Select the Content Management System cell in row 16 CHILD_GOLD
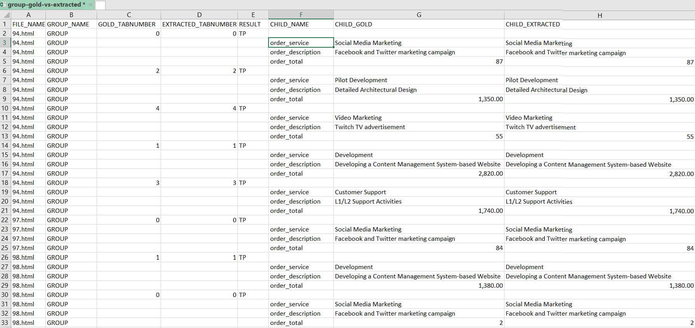 [419, 164]
